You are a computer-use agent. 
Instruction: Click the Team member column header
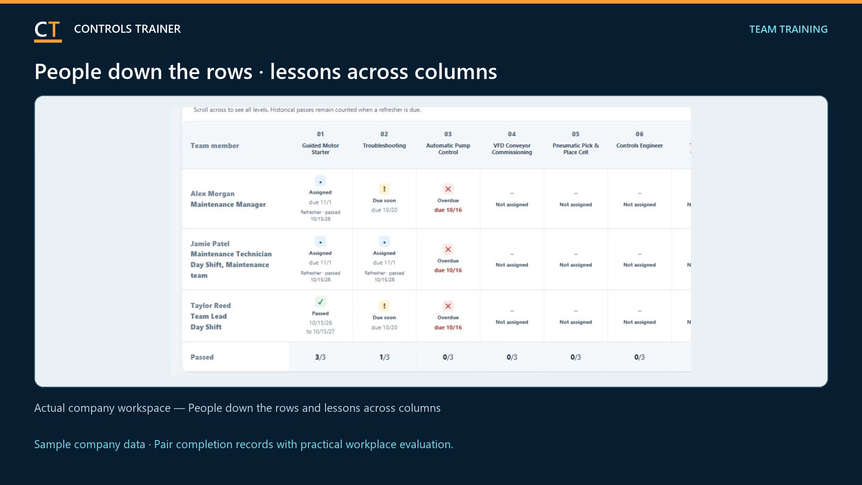tap(215, 145)
